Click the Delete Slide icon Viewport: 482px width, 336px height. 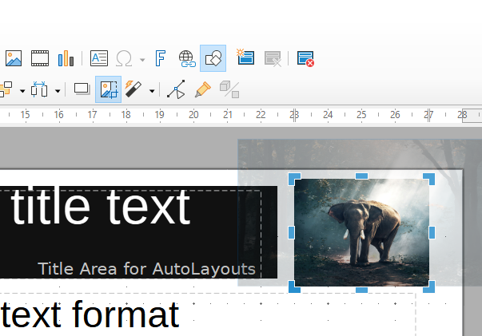273,58
